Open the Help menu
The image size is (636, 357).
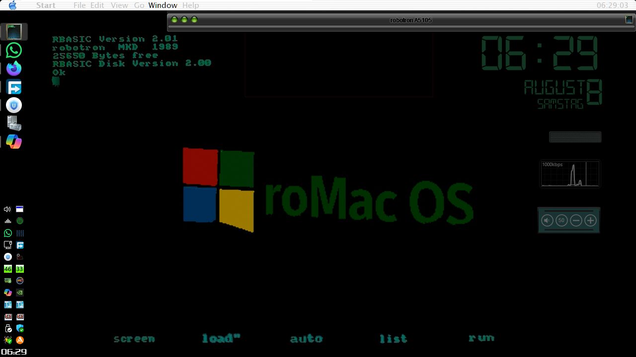(190, 5)
